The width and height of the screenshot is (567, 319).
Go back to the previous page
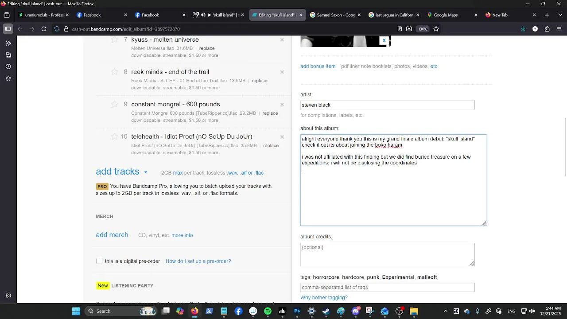(20, 29)
